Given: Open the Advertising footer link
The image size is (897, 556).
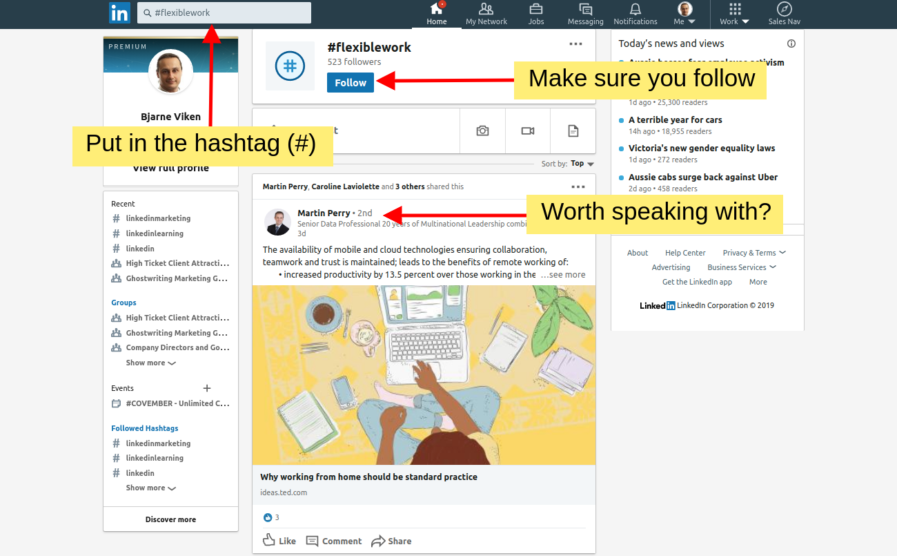Looking at the screenshot, I should pyautogui.click(x=671, y=267).
